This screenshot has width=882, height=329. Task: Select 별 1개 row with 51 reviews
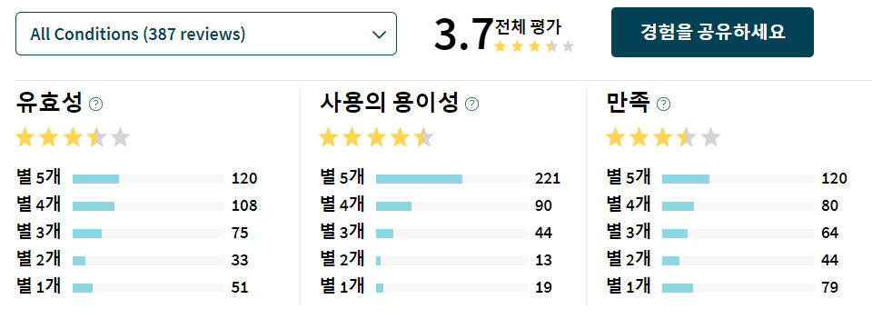click(133, 287)
